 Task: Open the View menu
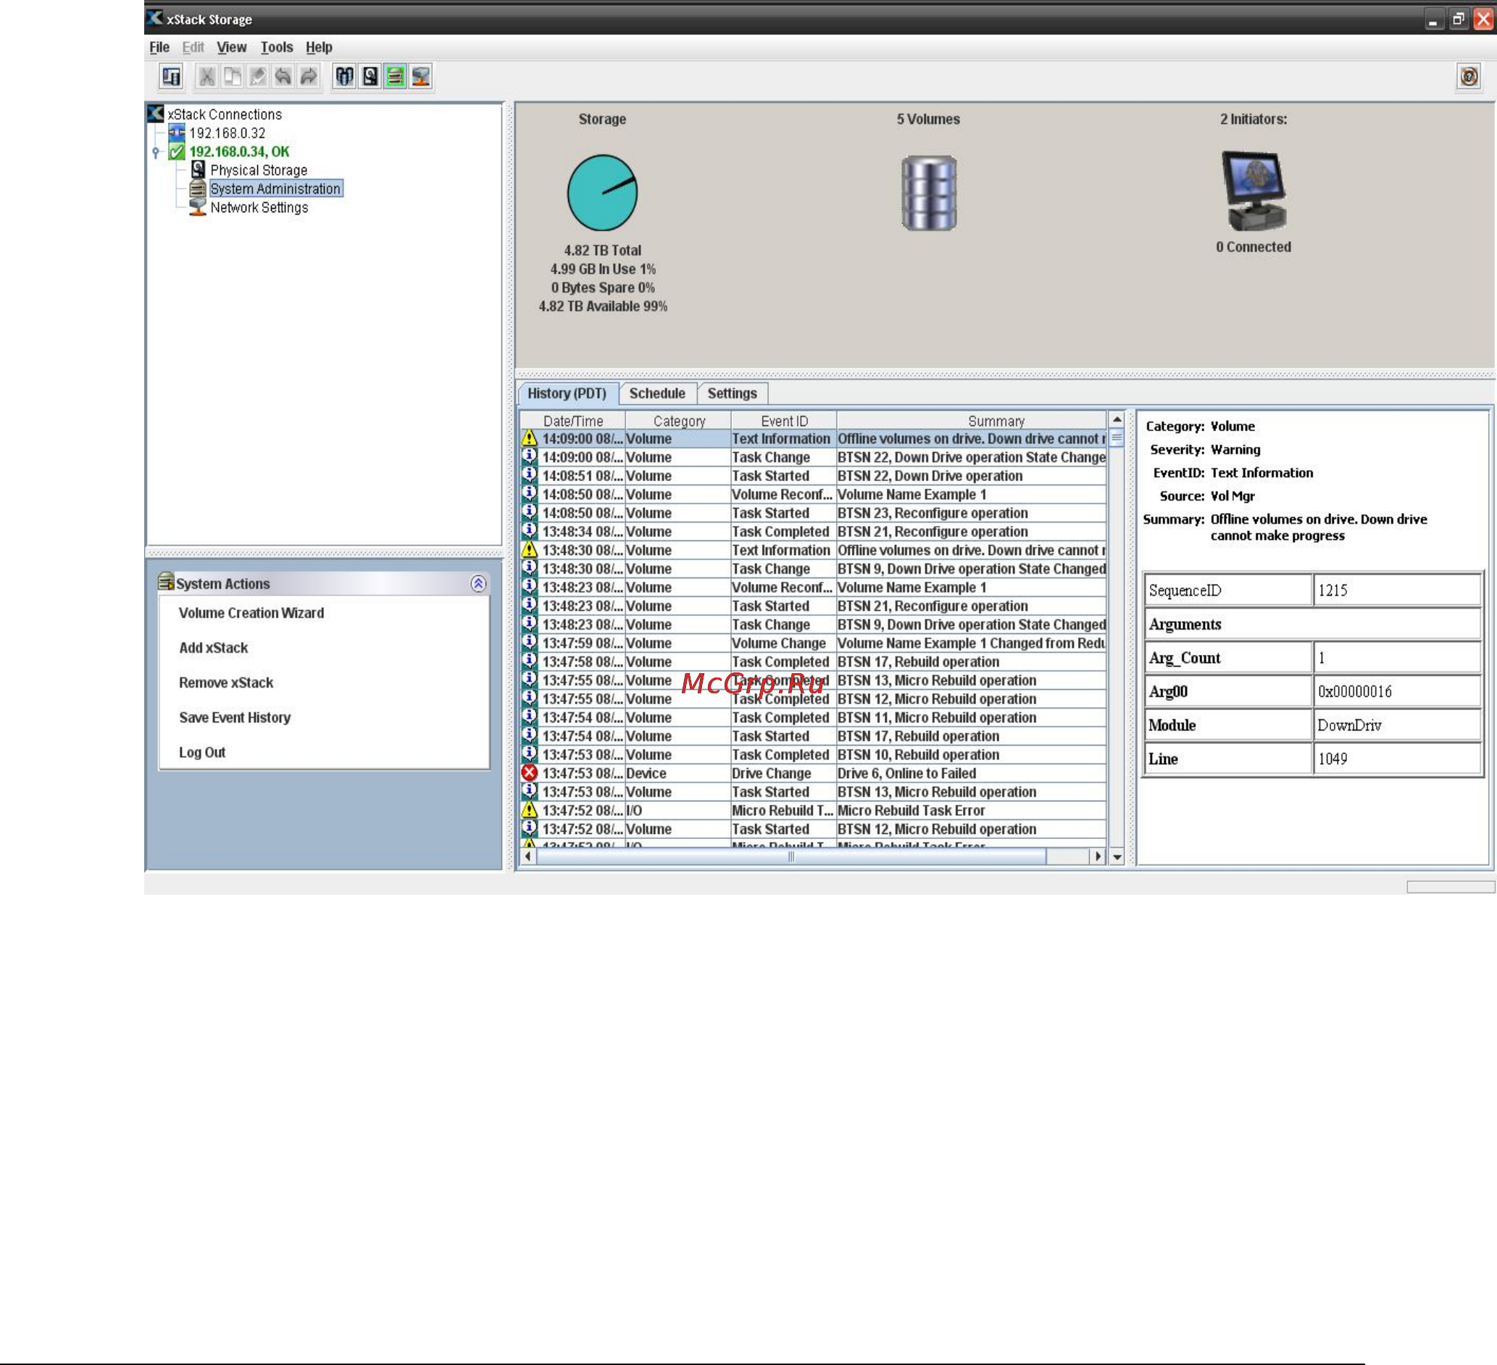[x=232, y=47]
